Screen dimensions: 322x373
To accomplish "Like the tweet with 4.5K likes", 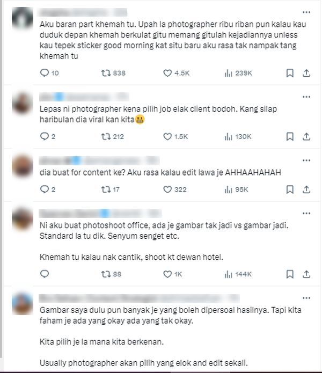I will pos(176,73).
